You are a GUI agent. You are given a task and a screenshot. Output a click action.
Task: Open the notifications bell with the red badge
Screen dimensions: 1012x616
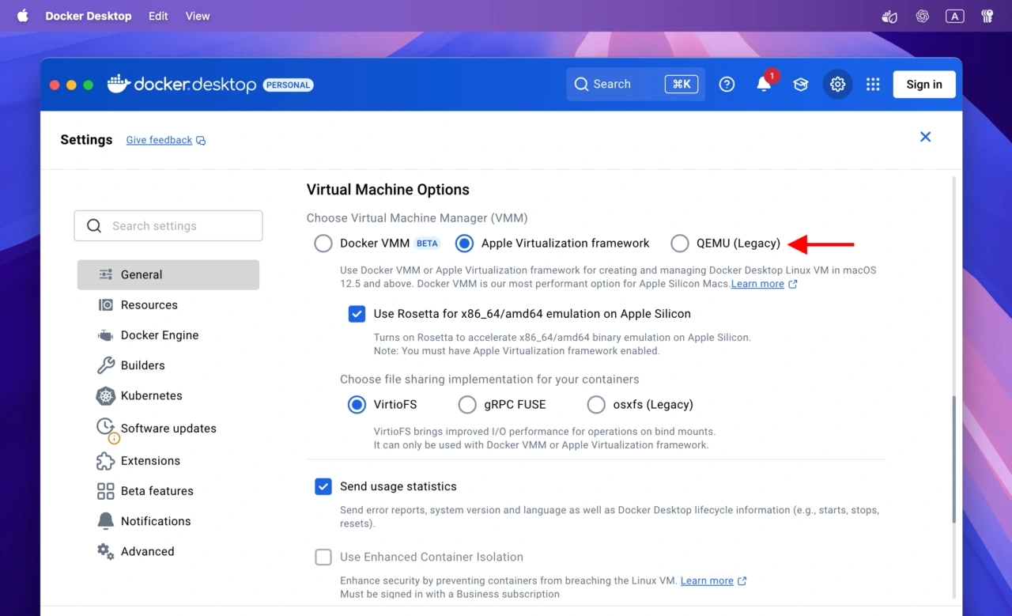click(764, 84)
